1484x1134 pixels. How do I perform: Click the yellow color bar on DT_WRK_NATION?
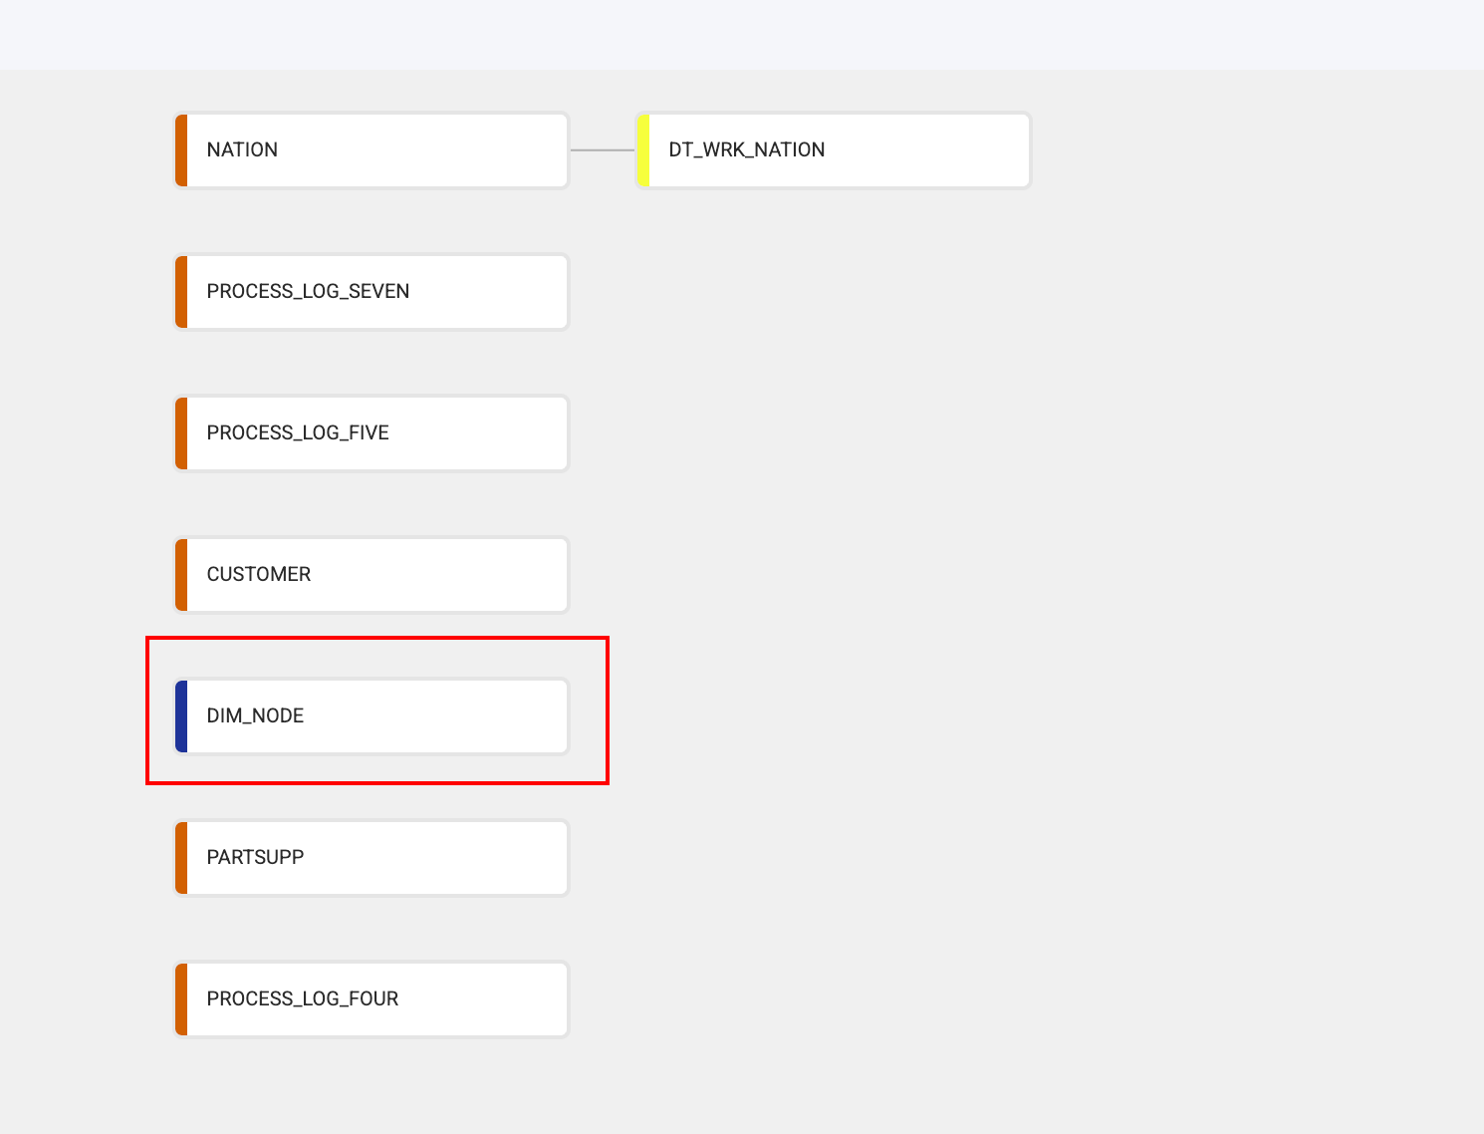coord(643,150)
